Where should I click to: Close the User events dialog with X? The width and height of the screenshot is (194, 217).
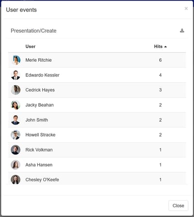pyautogui.click(x=186, y=8)
